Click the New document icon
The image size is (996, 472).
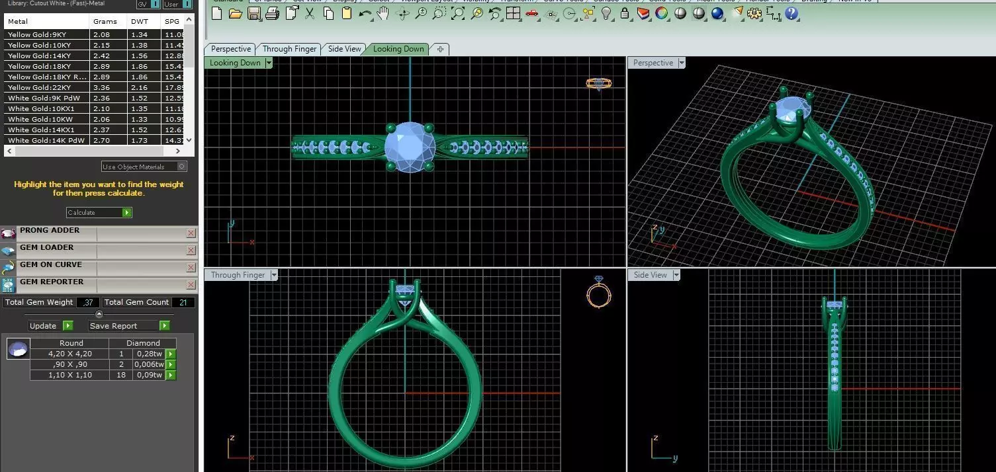pos(216,13)
